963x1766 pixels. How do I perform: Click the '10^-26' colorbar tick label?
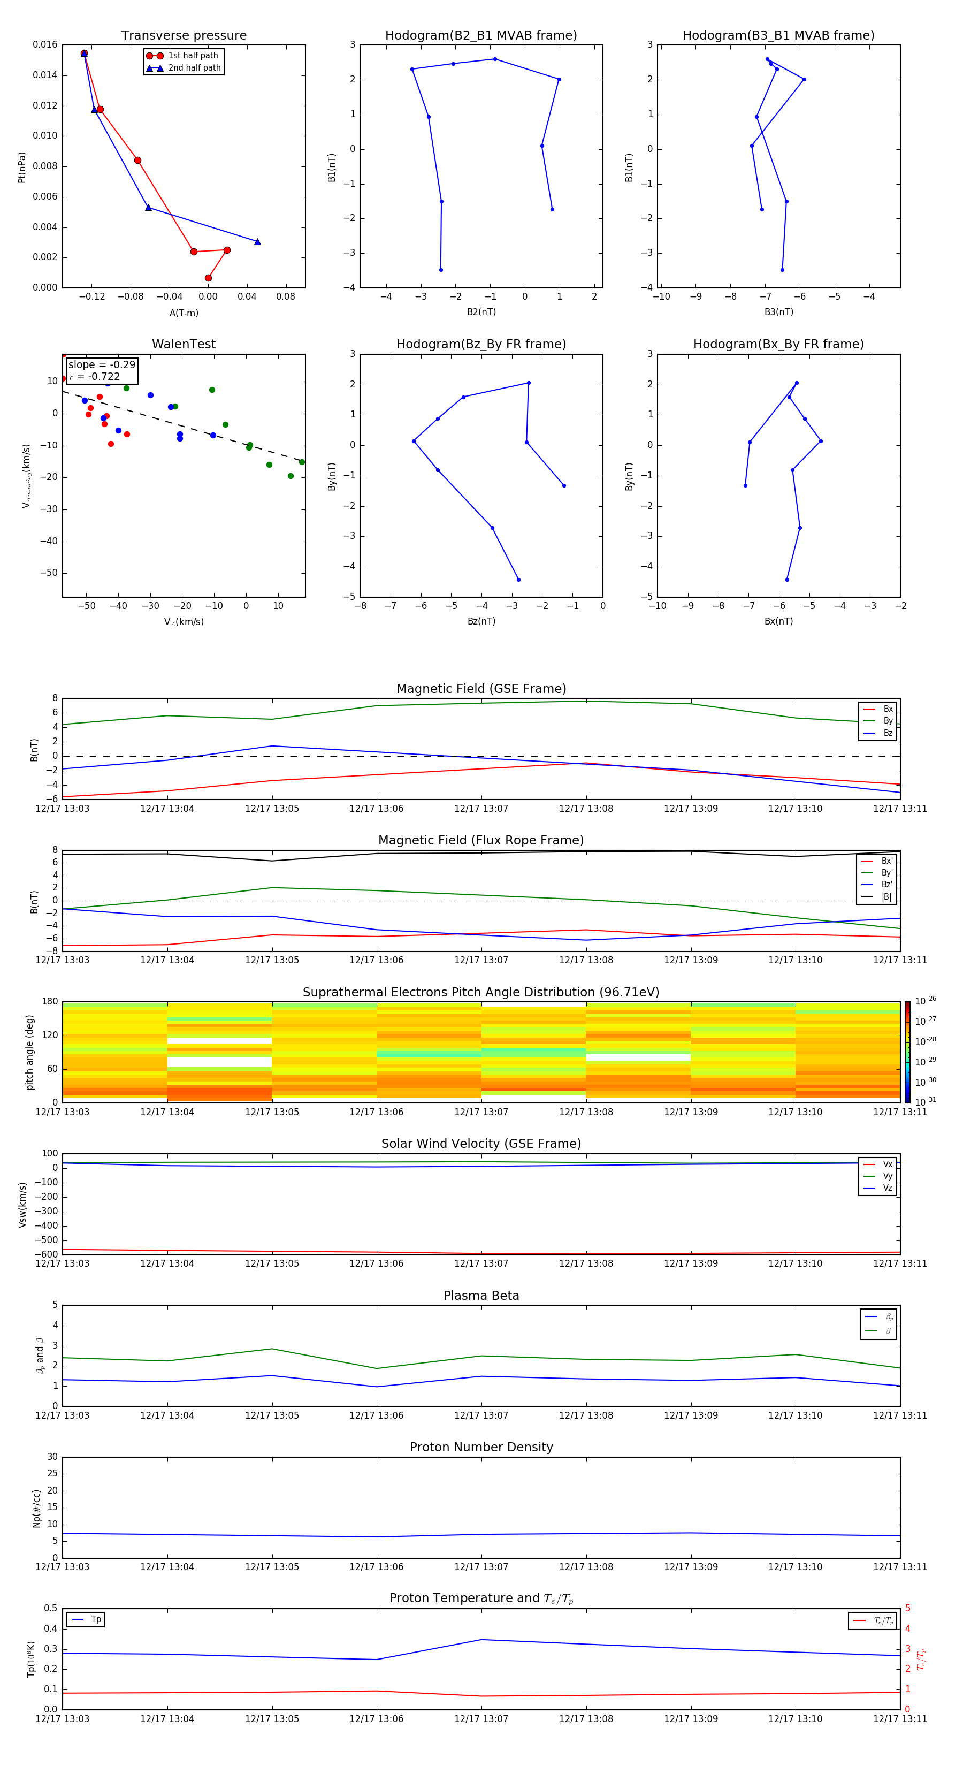click(926, 1001)
